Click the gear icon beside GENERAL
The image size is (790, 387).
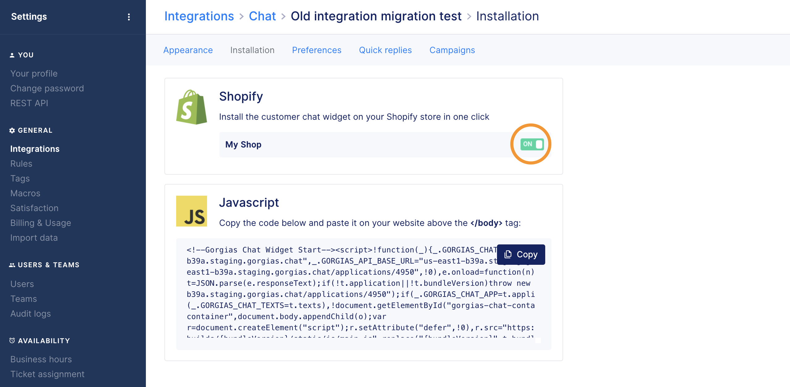pos(12,131)
